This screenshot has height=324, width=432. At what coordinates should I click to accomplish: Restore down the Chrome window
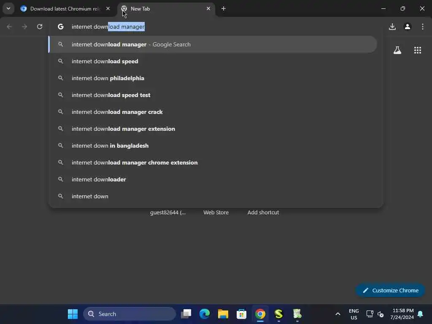[403, 8]
